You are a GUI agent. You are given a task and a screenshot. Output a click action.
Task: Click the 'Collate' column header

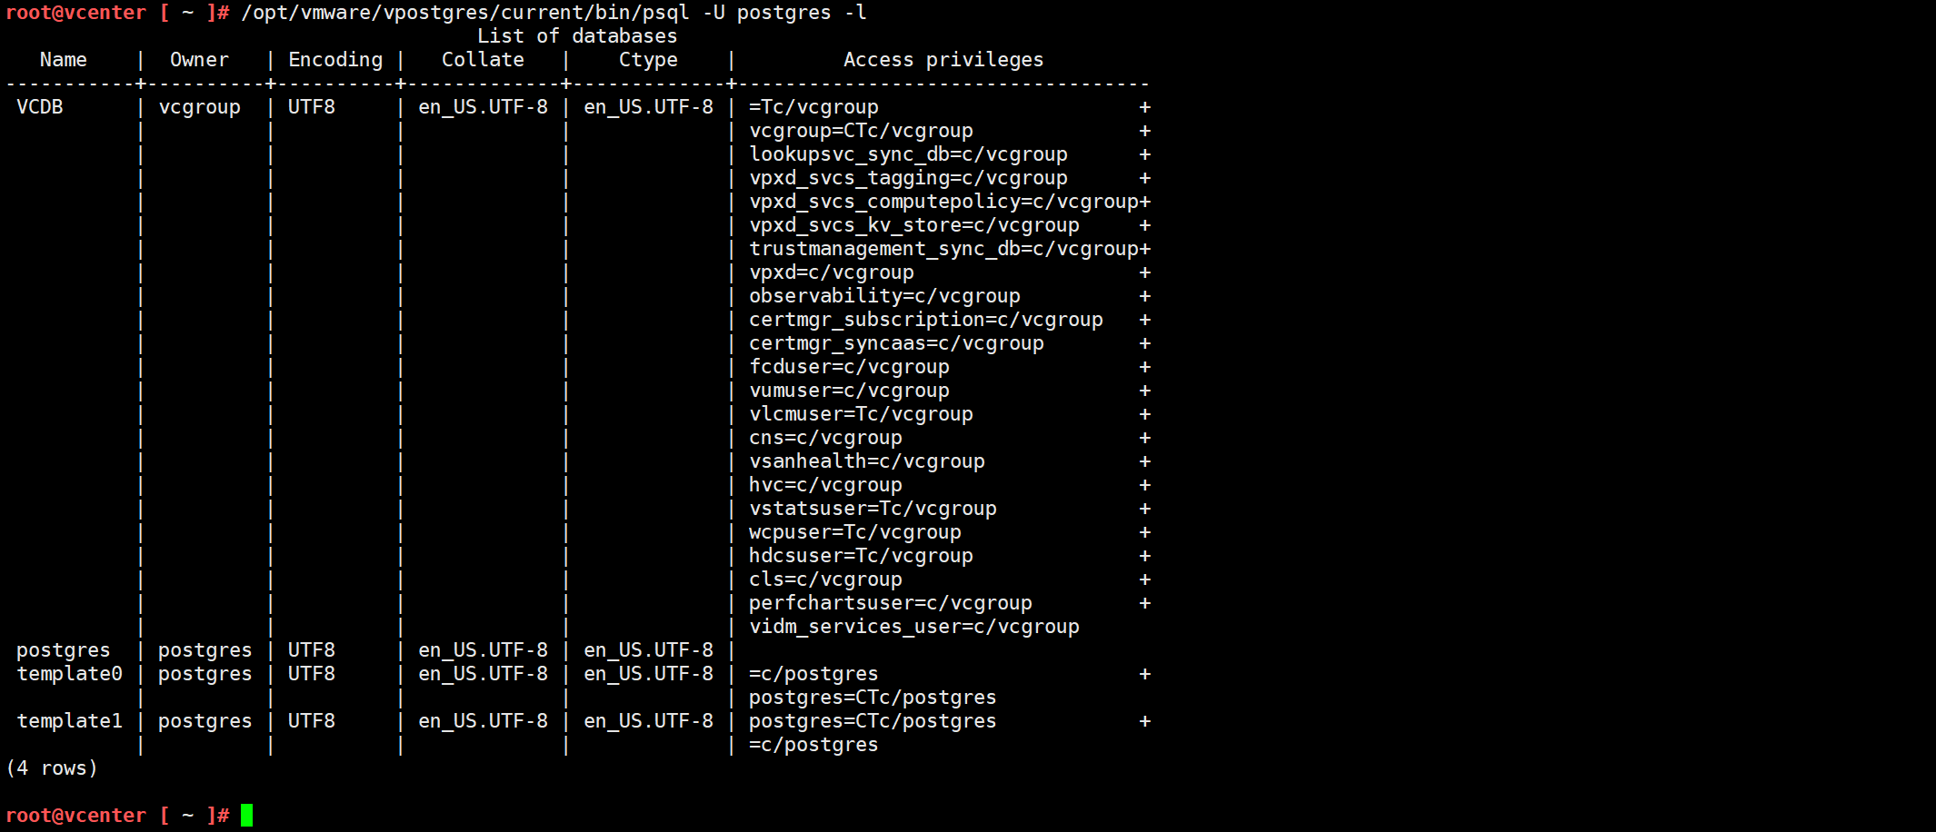483,60
